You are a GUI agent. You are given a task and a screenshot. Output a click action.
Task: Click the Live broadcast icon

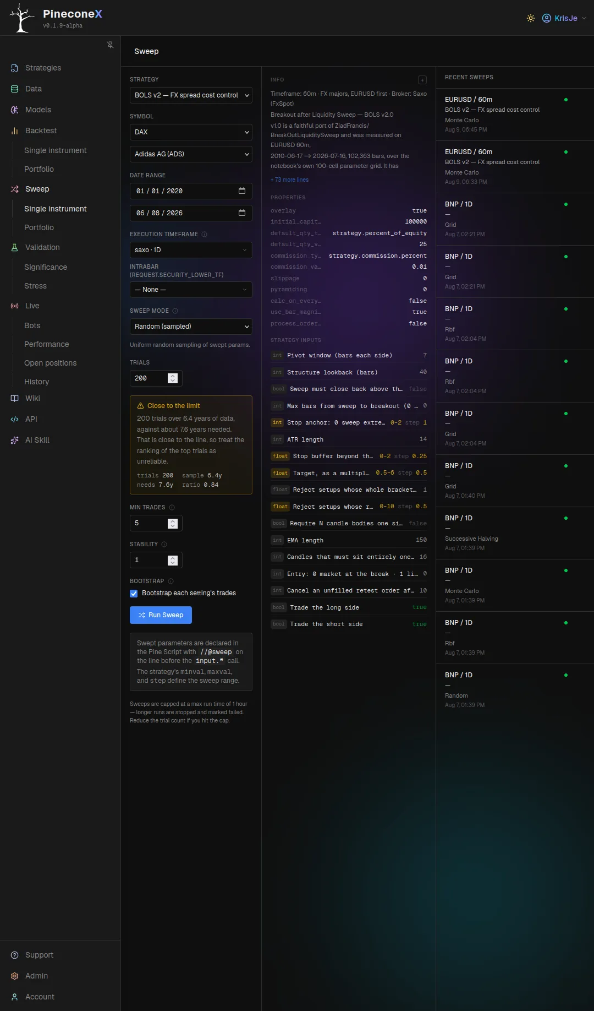(x=15, y=306)
